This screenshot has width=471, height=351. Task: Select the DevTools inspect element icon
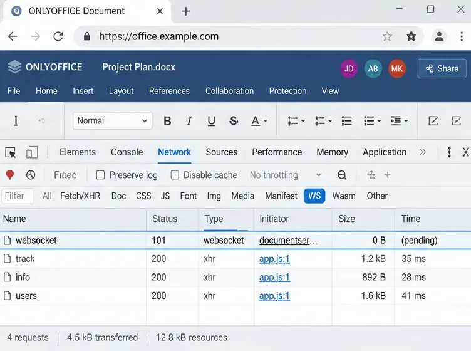click(x=11, y=152)
